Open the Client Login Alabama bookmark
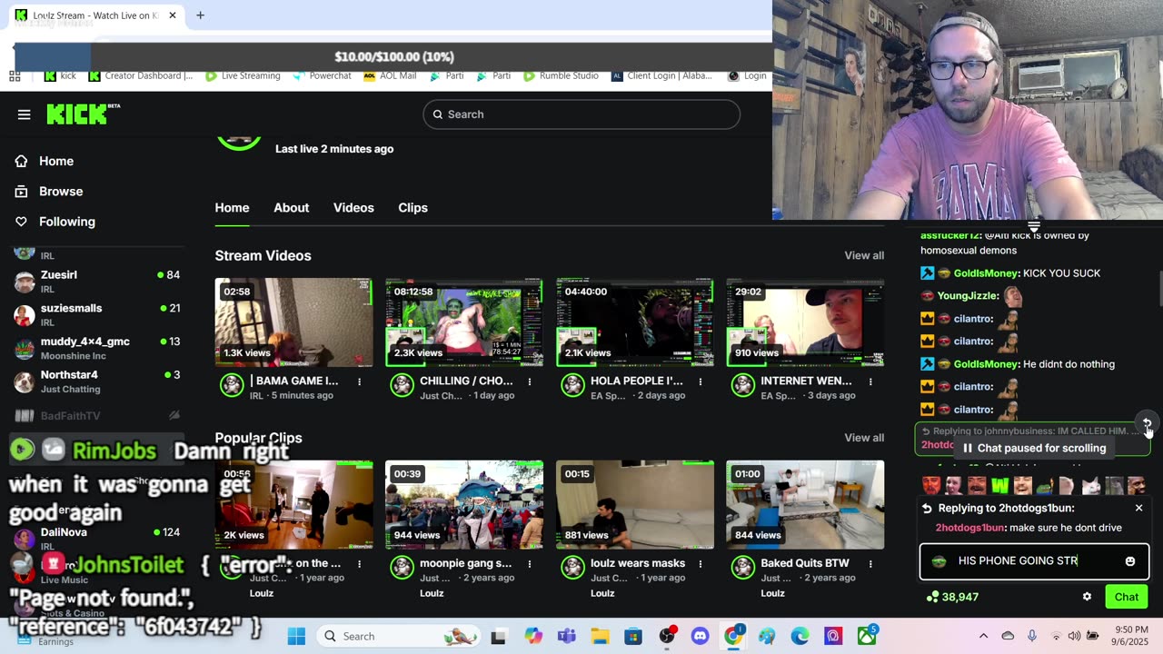This screenshot has height=654, width=1163. [x=662, y=76]
